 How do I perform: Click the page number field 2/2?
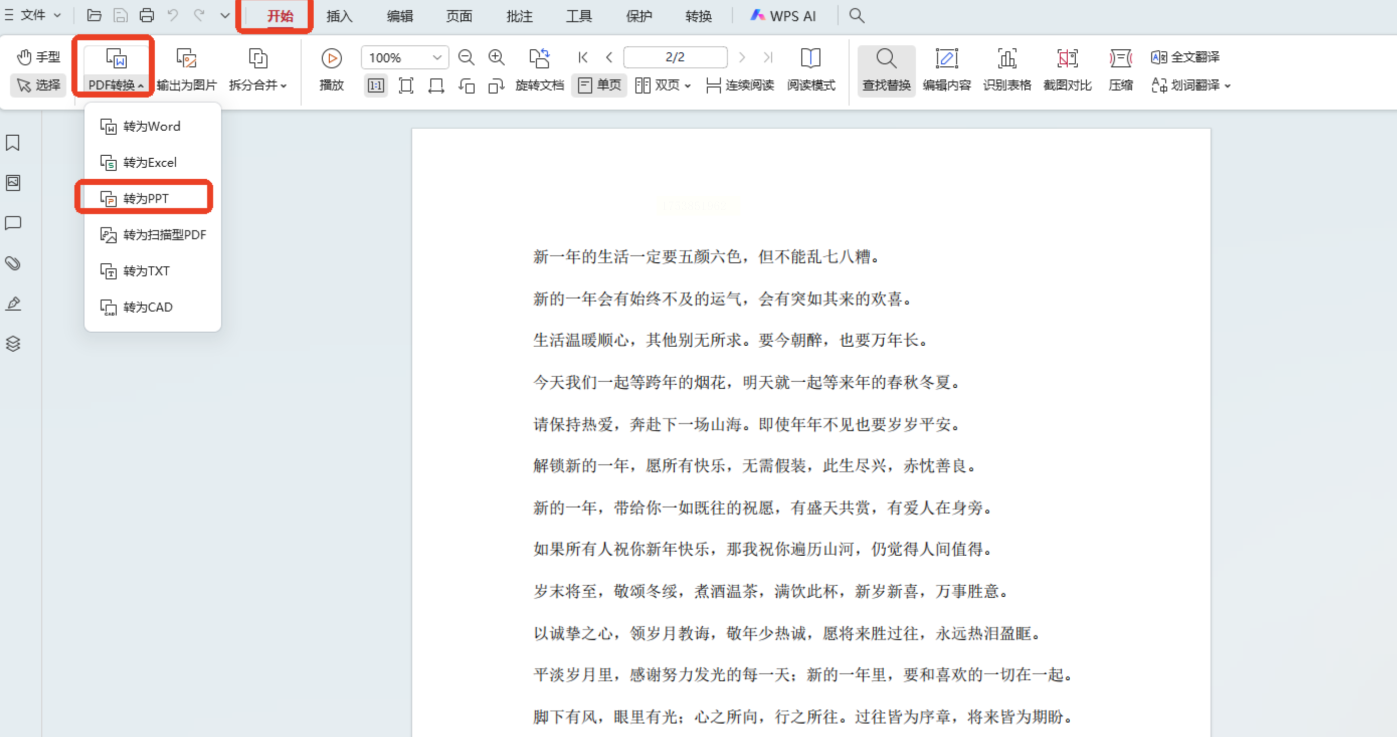(675, 57)
